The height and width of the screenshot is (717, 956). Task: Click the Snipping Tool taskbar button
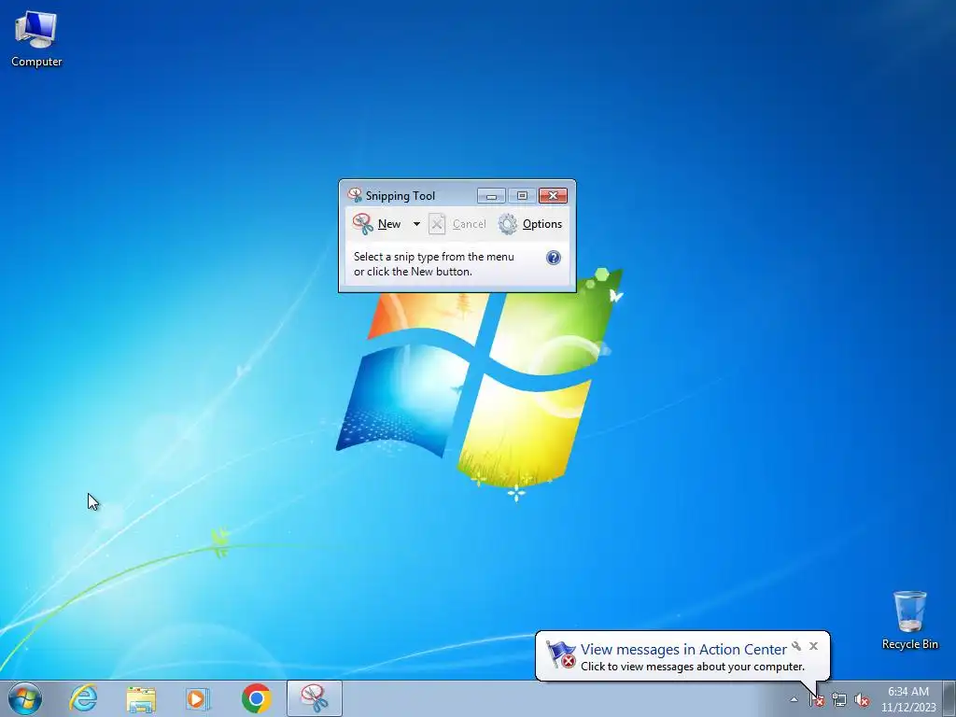pyautogui.click(x=314, y=698)
